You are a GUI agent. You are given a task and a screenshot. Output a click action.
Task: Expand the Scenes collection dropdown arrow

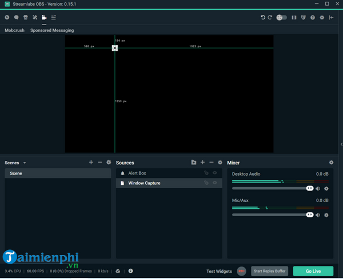[25, 163]
